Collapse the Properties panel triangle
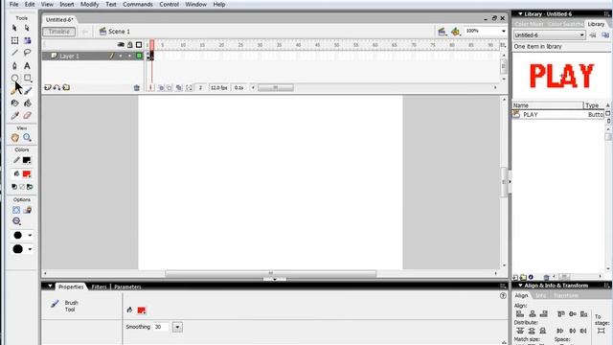Viewport: 613px width, 345px height. click(x=50, y=287)
